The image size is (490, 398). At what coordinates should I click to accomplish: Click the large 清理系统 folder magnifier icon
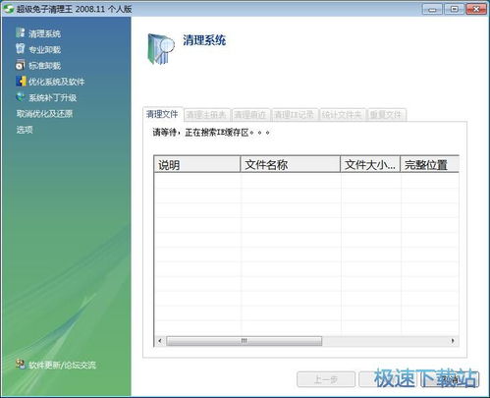(161, 48)
